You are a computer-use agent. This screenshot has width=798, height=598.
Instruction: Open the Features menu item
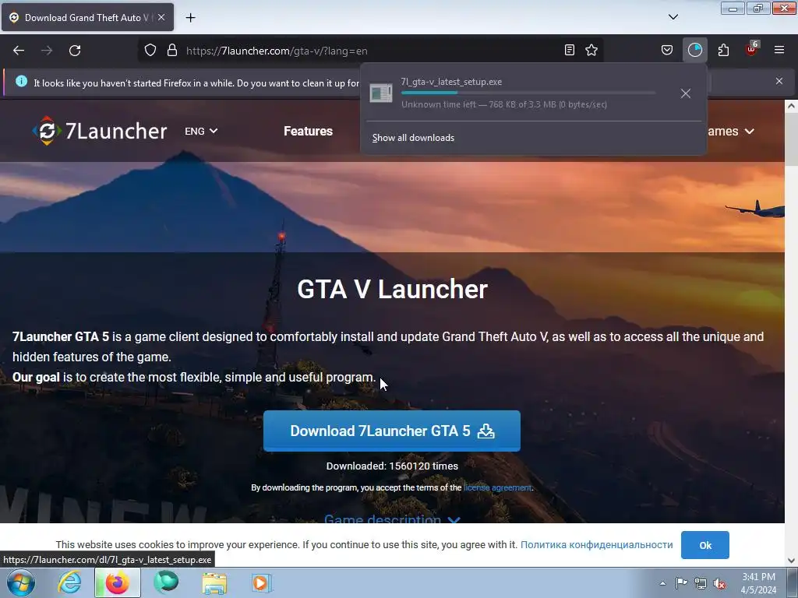(x=308, y=131)
